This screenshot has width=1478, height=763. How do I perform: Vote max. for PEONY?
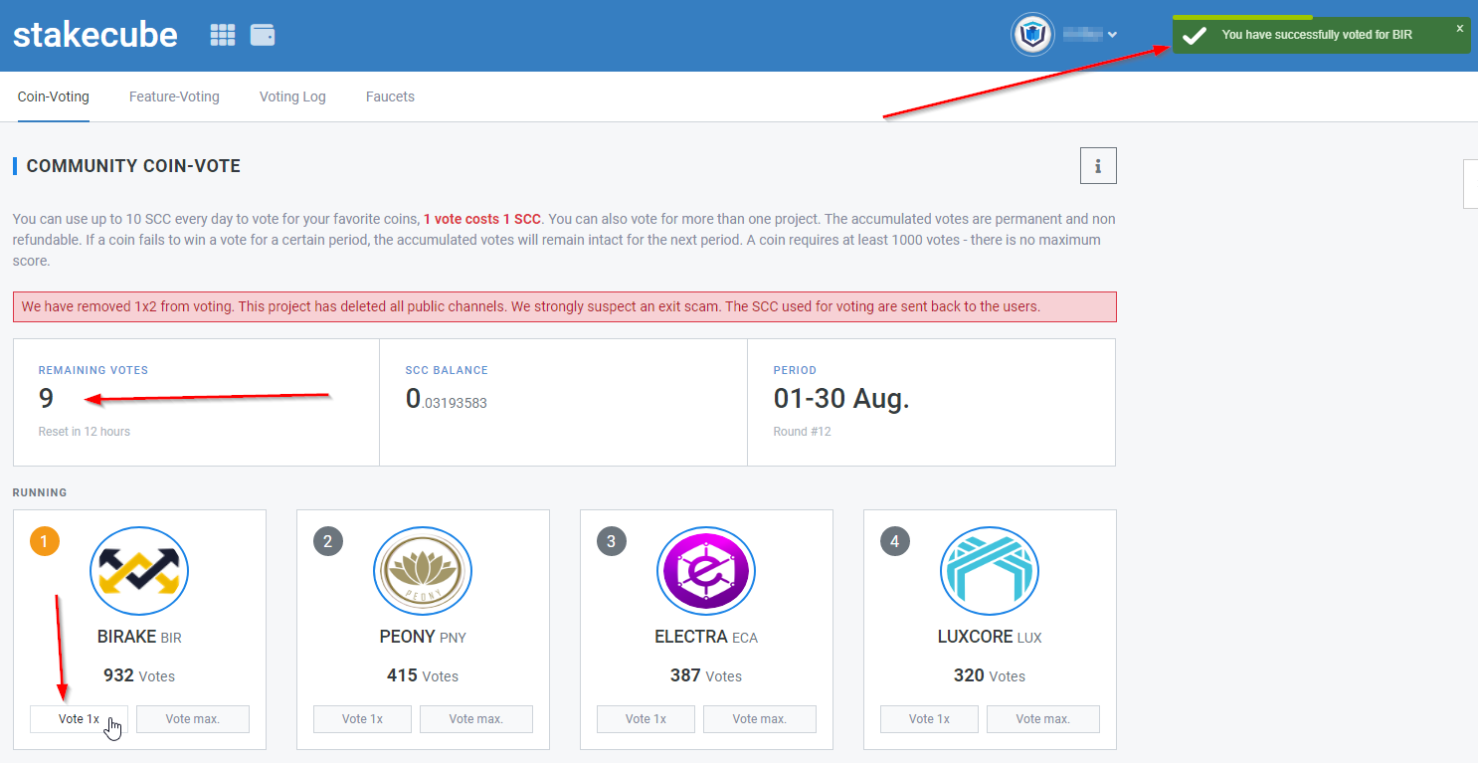click(x=476, y=719)
